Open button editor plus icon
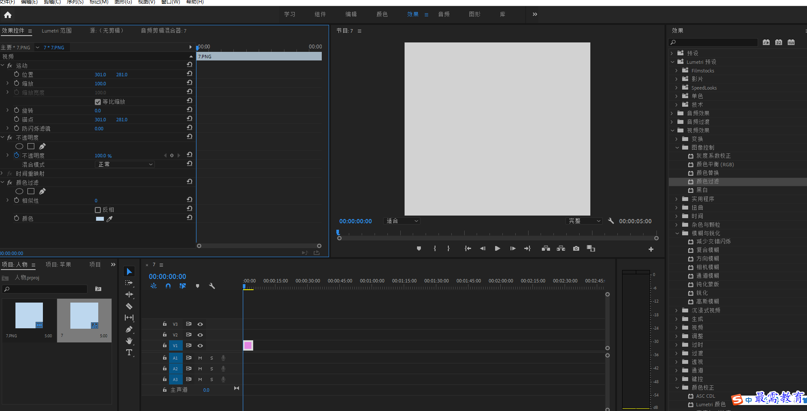The image size is (807, 411). 651,249
